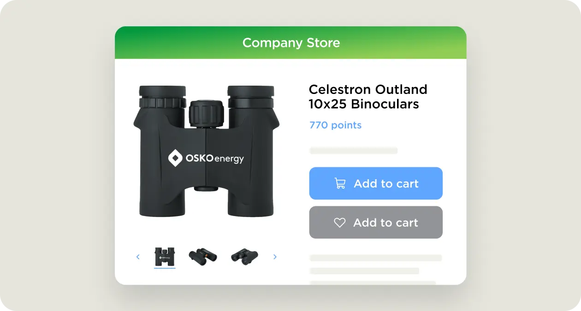Click the 770 points price text
Image resolution: width=581 pixels, height=311 pixels.
click(335, 125)
